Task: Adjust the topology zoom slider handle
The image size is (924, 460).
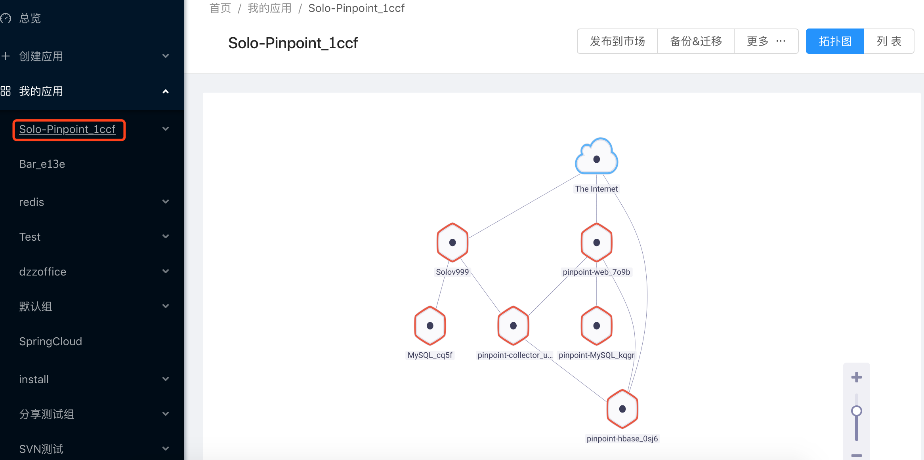Action: 857,411
